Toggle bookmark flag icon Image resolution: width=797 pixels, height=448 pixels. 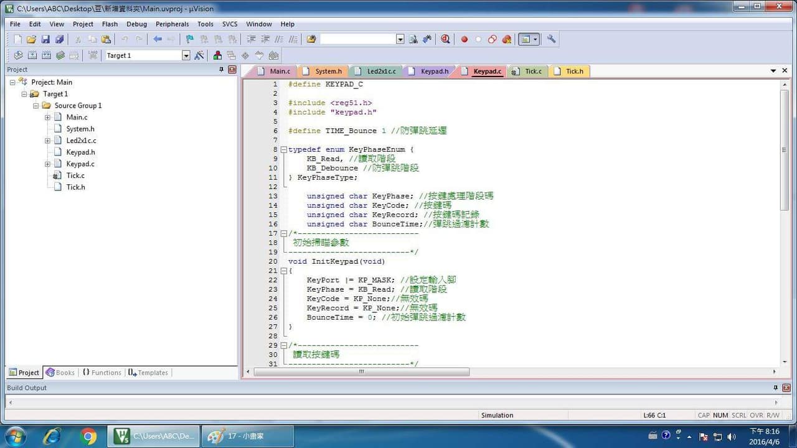click(190, 39)
